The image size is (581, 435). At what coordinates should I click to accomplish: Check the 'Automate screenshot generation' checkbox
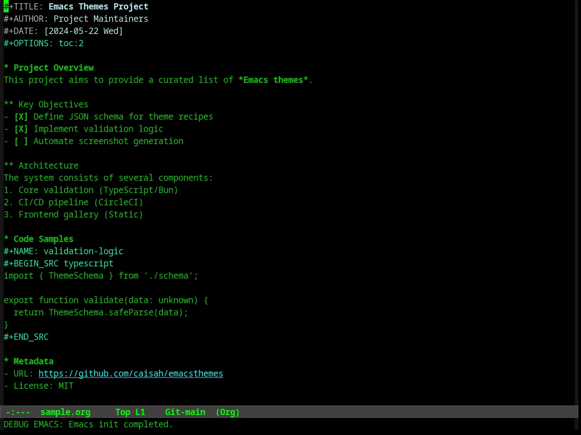pyautogui.click(x=21, y=141)
